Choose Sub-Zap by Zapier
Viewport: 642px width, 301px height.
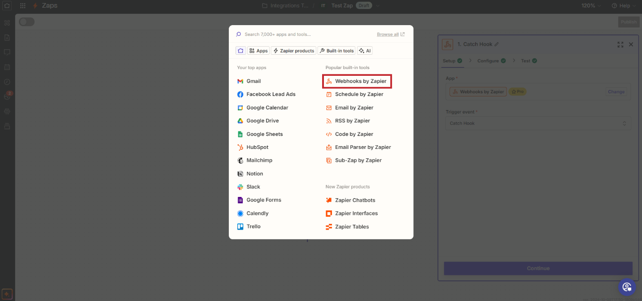pyautogui.click(x=354, y=160)
